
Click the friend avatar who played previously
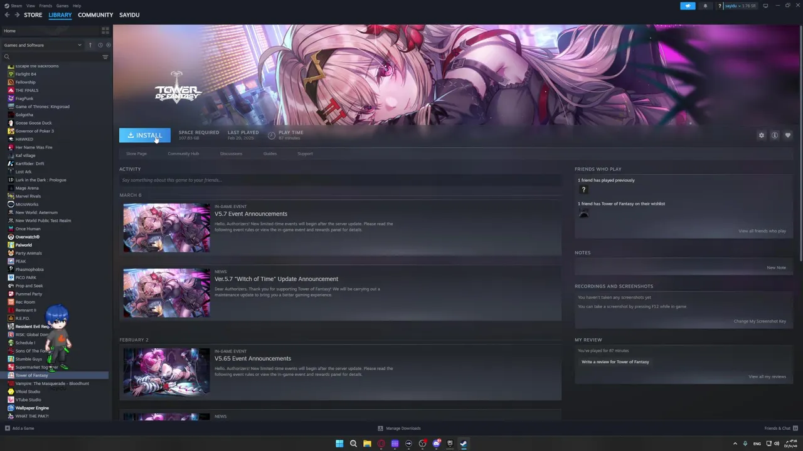[583, 190]
